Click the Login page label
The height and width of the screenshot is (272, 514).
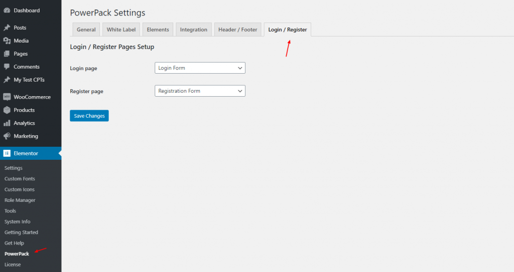(x=83, y=69)
